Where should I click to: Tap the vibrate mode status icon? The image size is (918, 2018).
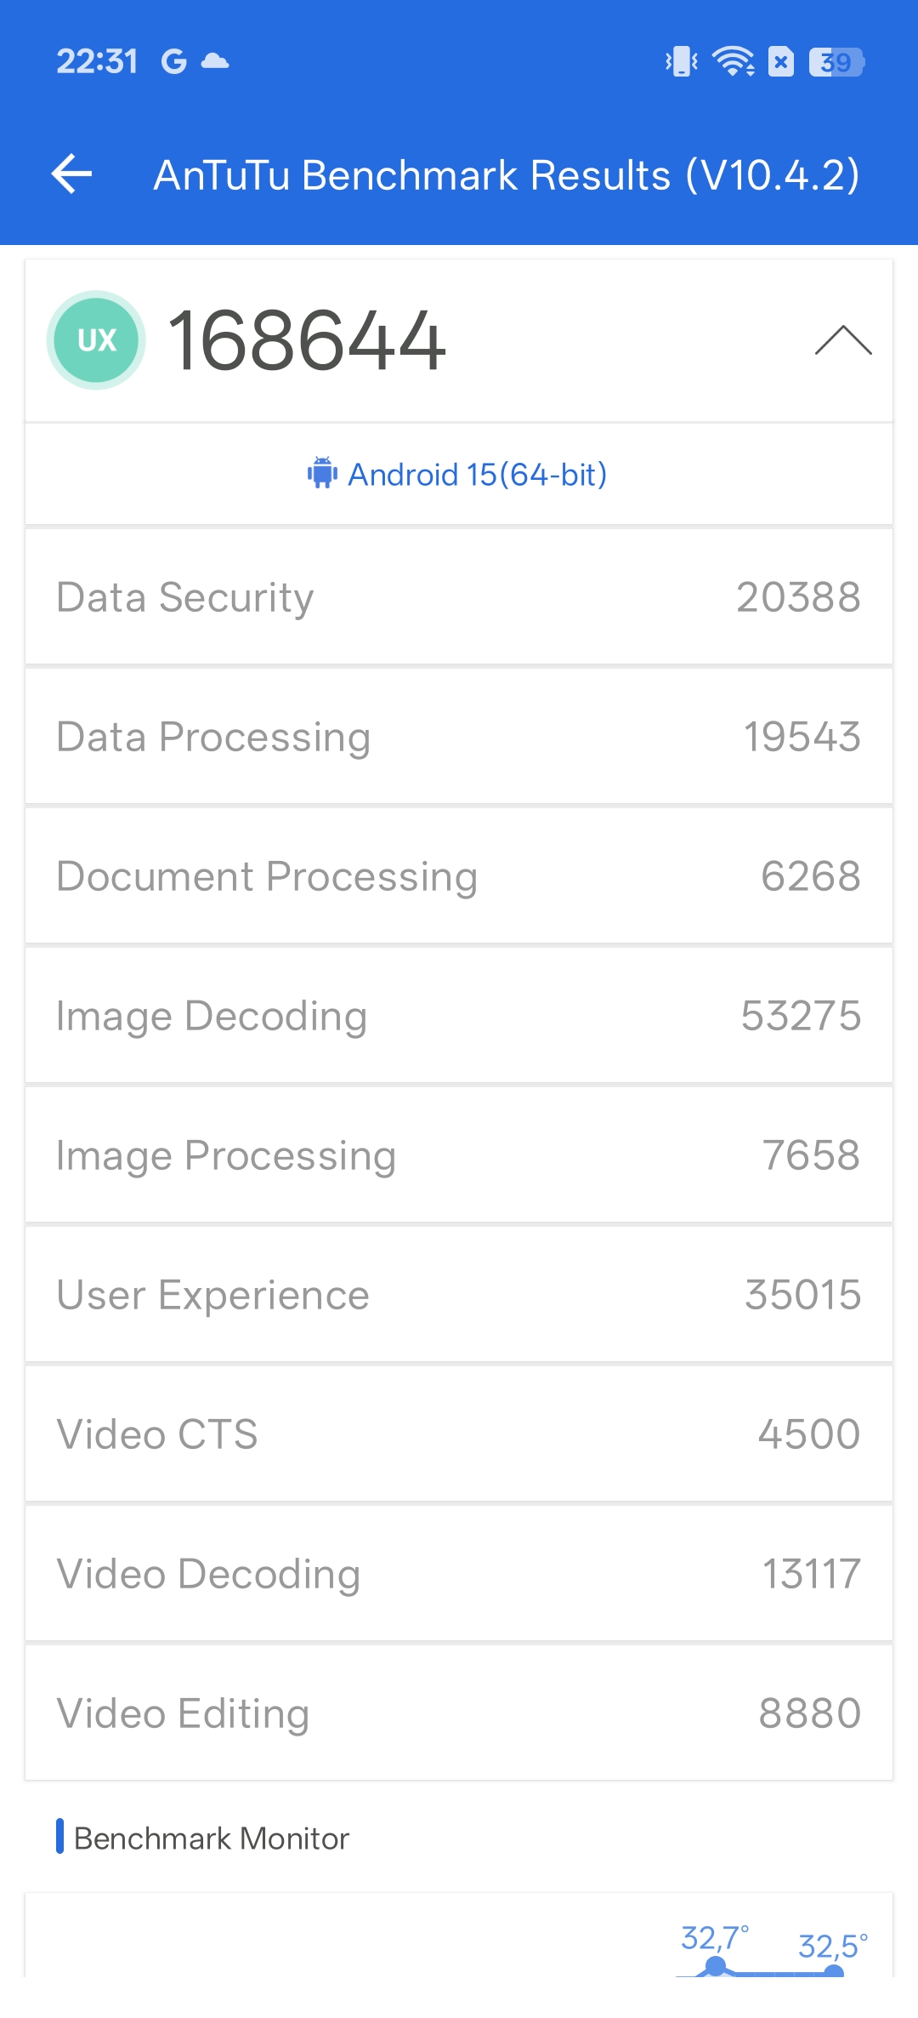click(681, 61)
